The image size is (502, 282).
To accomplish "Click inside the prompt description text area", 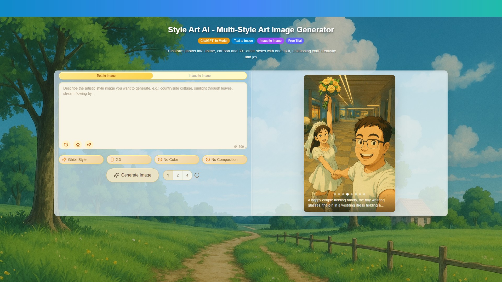I will click(153, 115).
